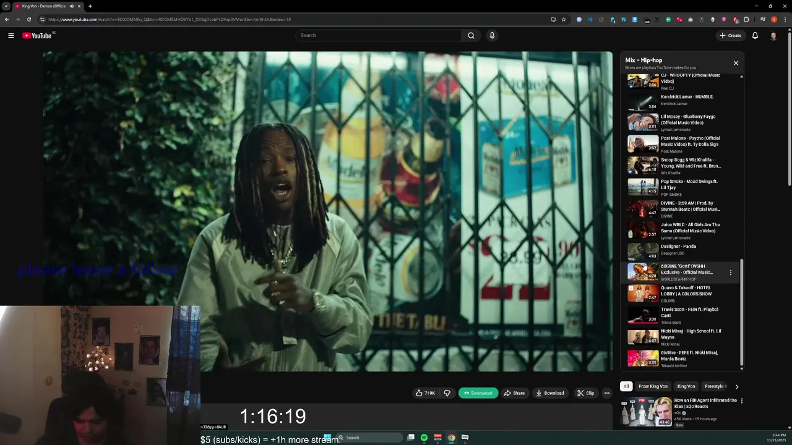Focus the YouTube search box
This screenshot has height=445, width=792.
click(377, 35)
